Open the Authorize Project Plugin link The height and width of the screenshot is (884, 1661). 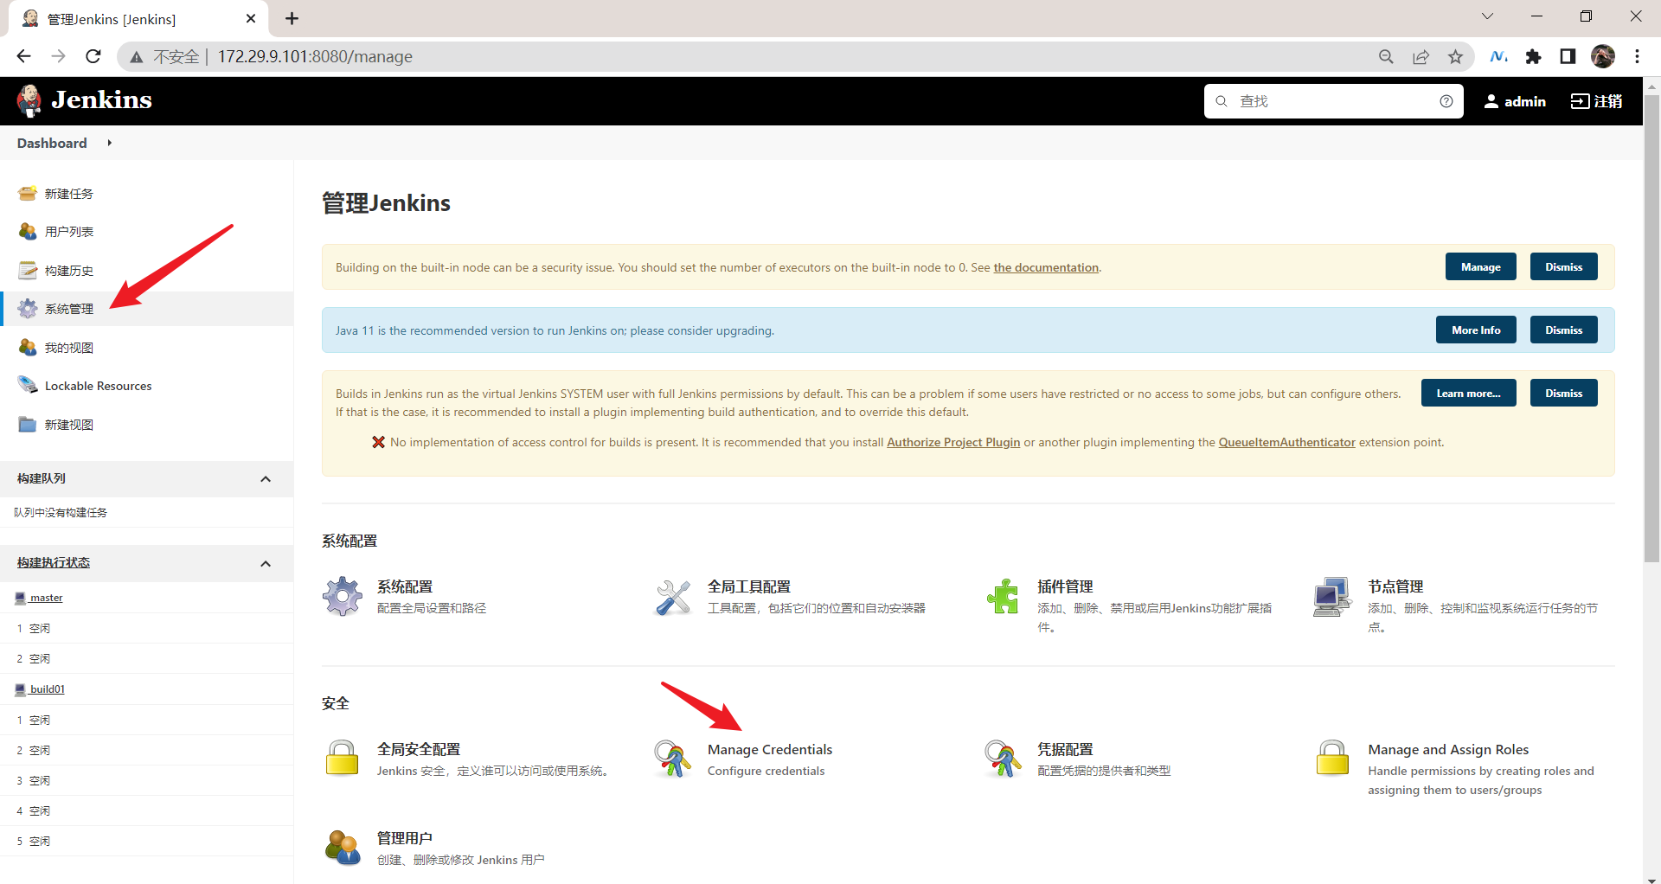(953, 442)
